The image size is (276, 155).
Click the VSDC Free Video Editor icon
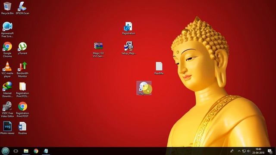coord(7,109)
